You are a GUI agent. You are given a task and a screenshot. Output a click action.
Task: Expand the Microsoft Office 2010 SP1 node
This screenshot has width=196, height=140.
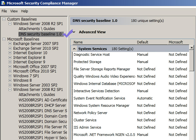tap(10, 71)
